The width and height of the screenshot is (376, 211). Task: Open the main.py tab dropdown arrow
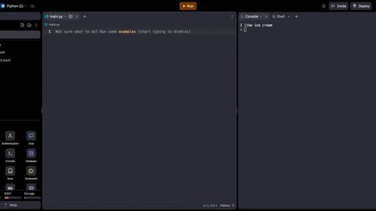(x=65, y=16)
